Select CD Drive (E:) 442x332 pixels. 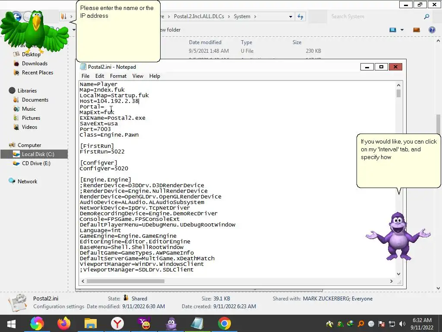click(x=36, y=163)
